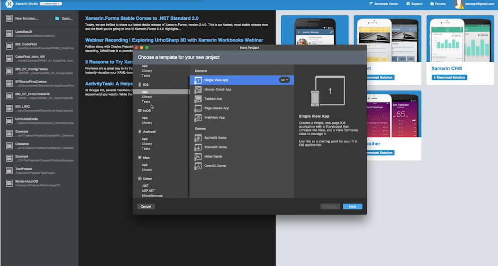Click the Previous button

tap(330, 206)
